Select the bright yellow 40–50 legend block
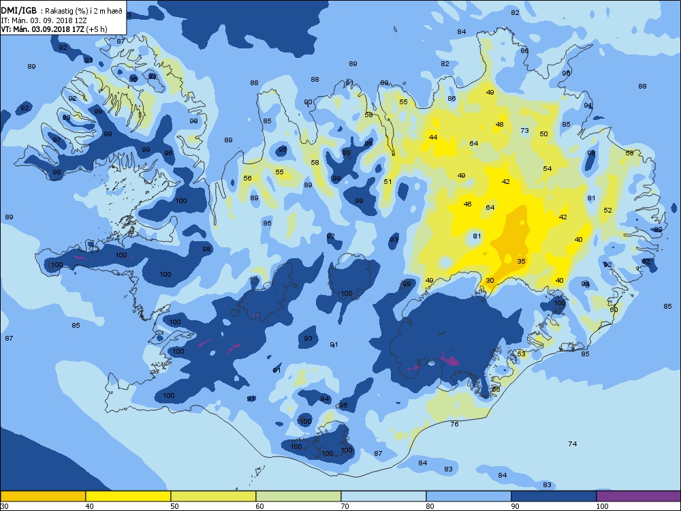The image size is (681, 511). (128, 496)
